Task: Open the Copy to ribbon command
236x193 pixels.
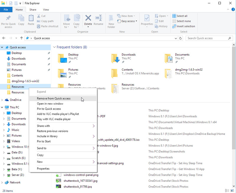Action: 76,21
